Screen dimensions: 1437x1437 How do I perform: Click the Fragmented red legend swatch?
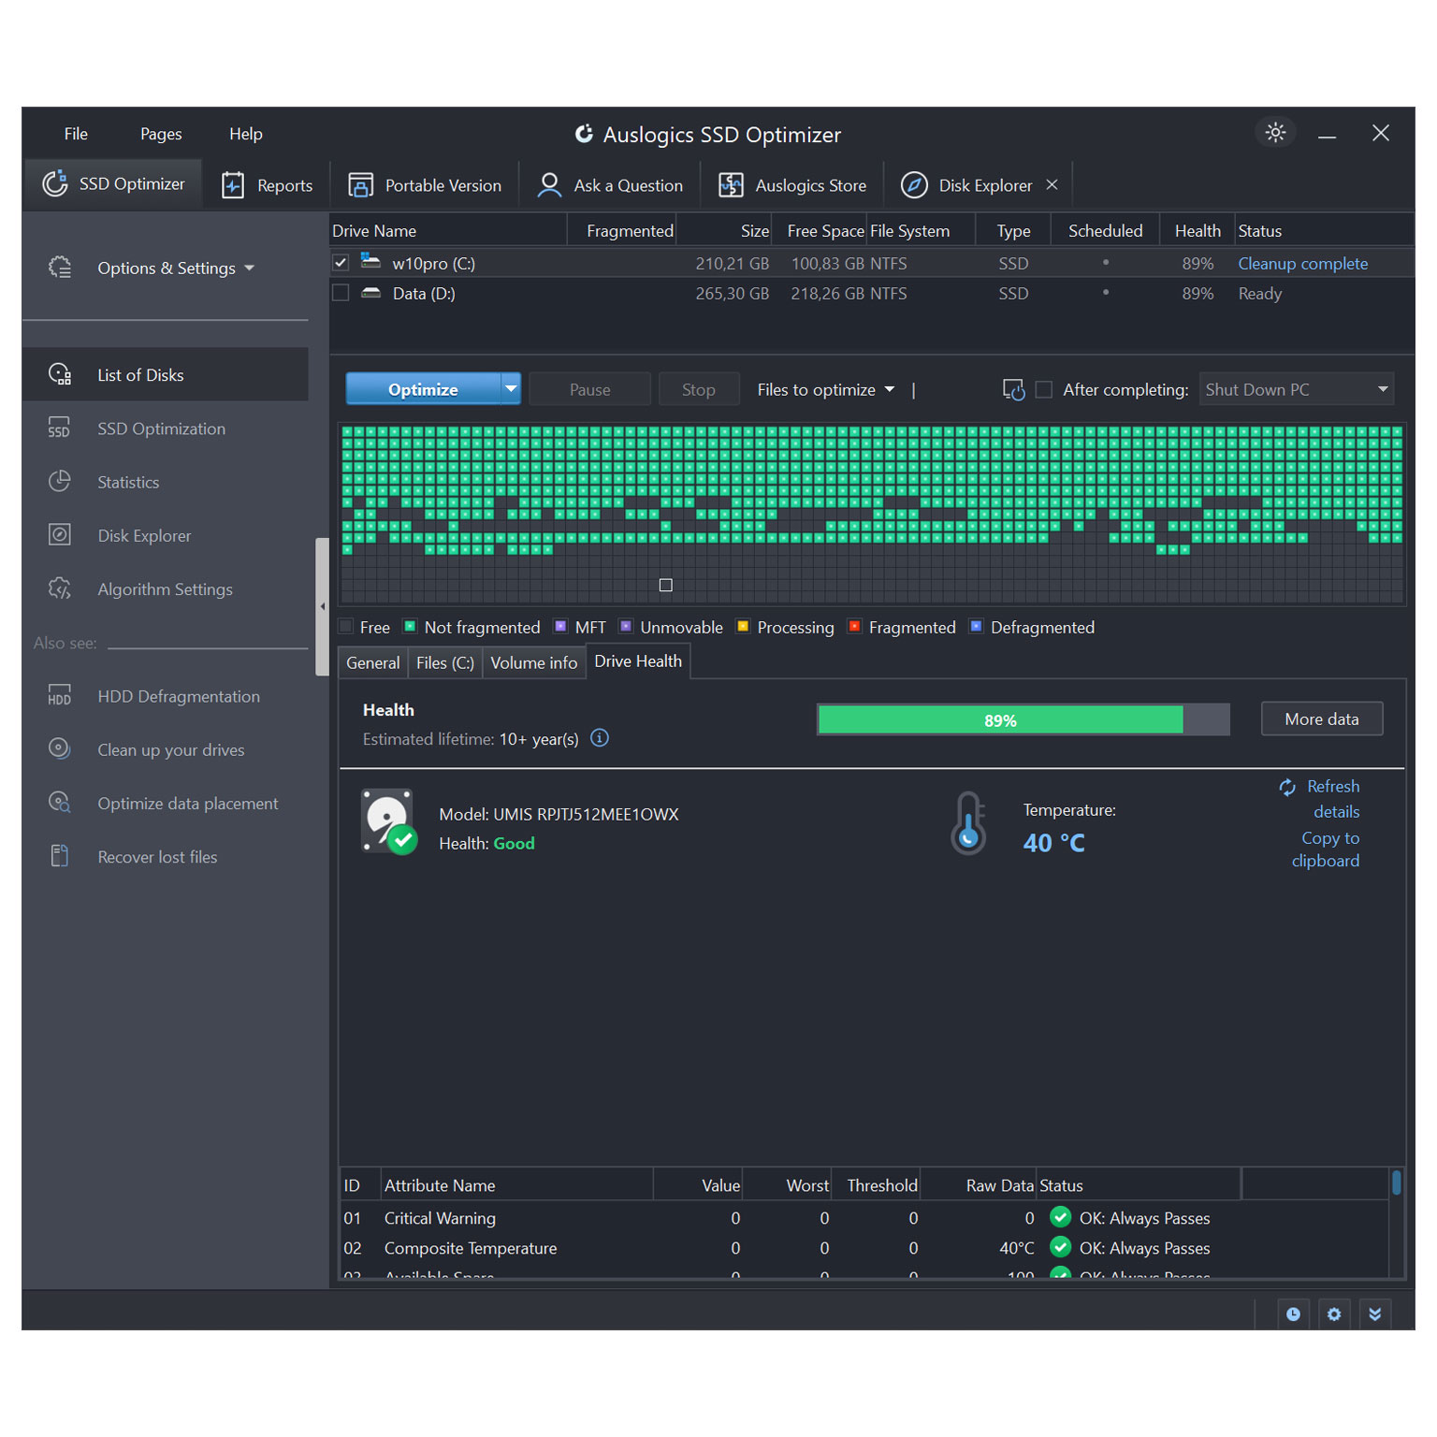tap(853, 627)
